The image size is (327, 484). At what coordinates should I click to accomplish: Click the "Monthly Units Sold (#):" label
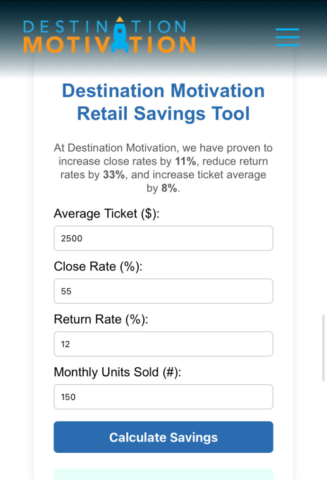tap(117, 372)
